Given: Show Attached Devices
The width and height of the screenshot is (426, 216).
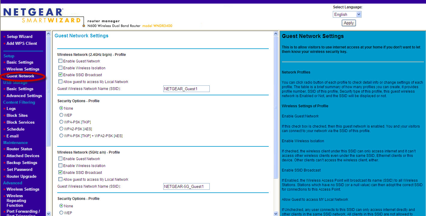Looking at the screenshot, I should tap(23, 156).
